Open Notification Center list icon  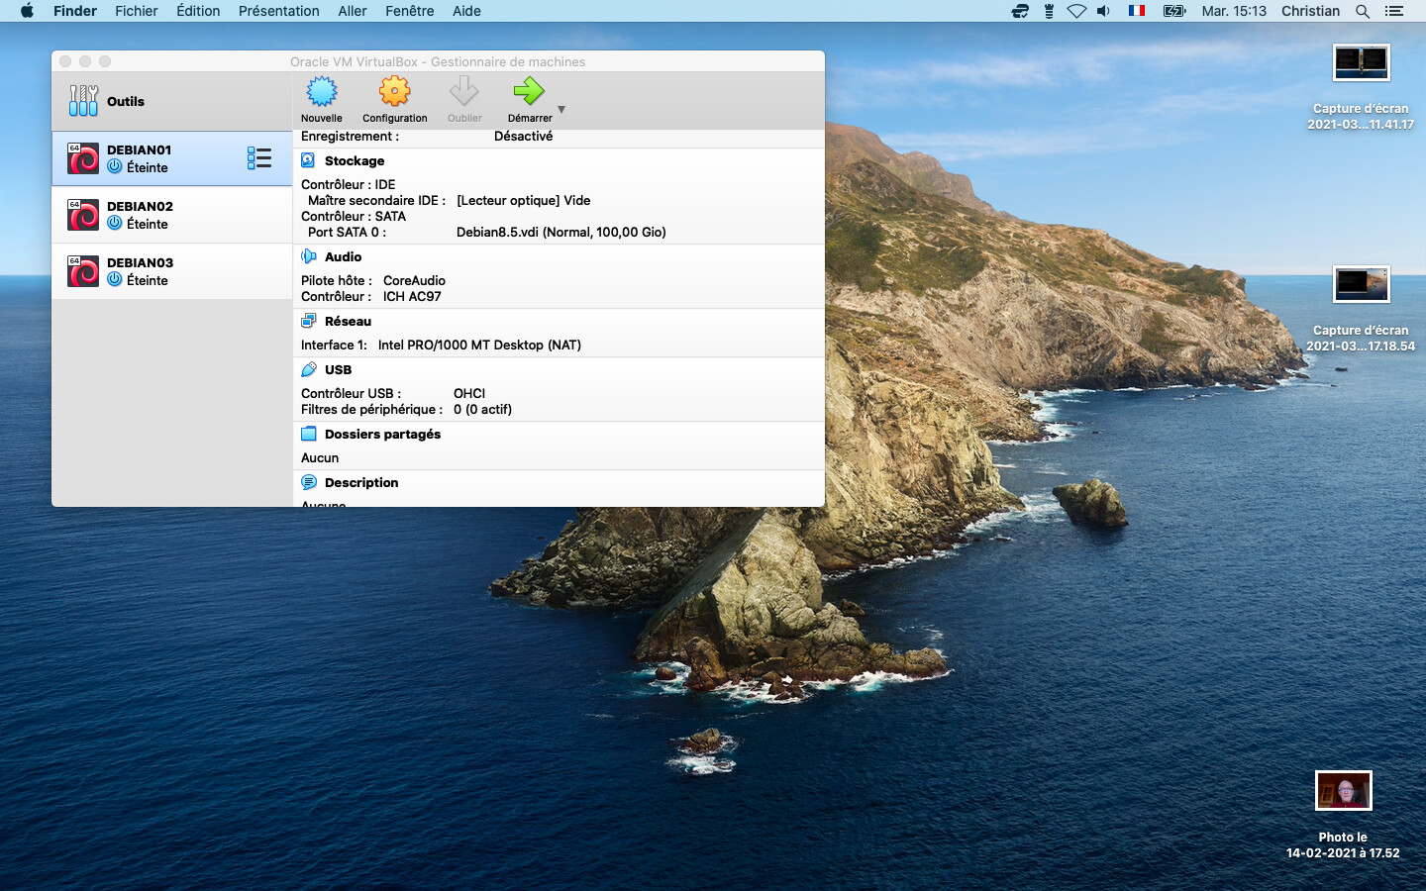coord(1394,11)
